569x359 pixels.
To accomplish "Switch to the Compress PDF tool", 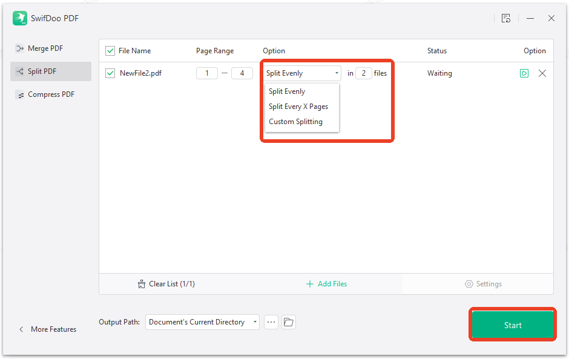I will 50,94.
